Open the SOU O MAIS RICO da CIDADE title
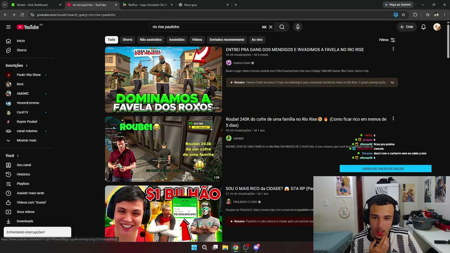This screenshot has height=253, width=450. click(x=269, y=189)
